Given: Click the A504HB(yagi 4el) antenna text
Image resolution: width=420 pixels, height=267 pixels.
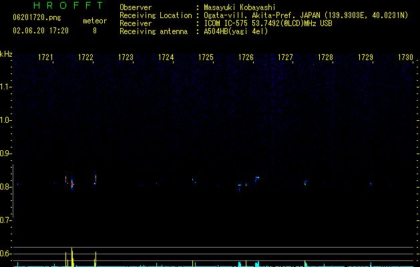Looking at the screenshot, I should (236, 31).
